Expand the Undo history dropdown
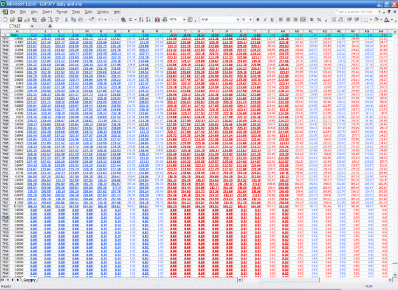The image size is (398, 290). 105,20
